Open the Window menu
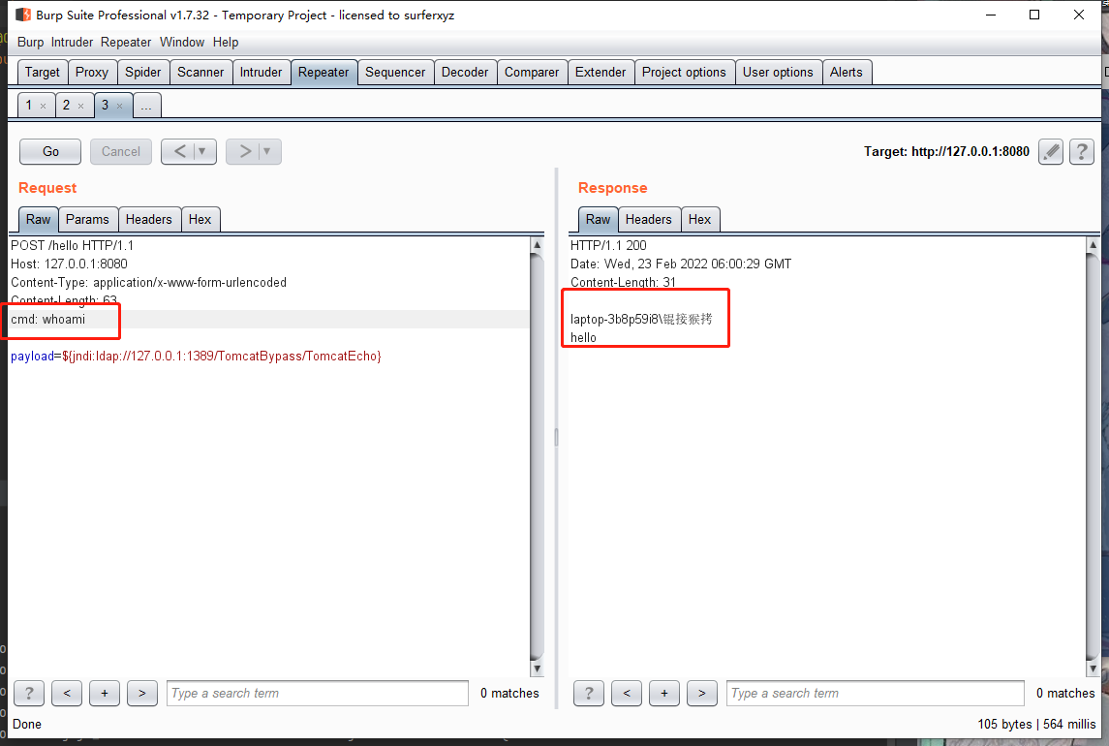This screenshot has height=746, width=1109. click(x=182, y=42)
